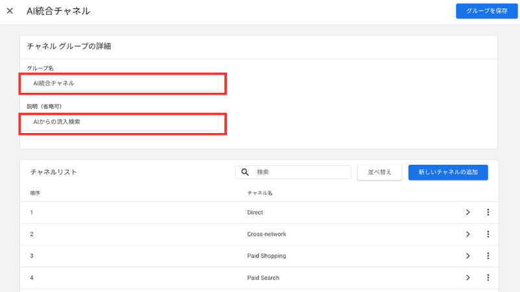The image size is (520, 292).
Task: Open more options for Cross-network channel
Action: pos(487,234)
